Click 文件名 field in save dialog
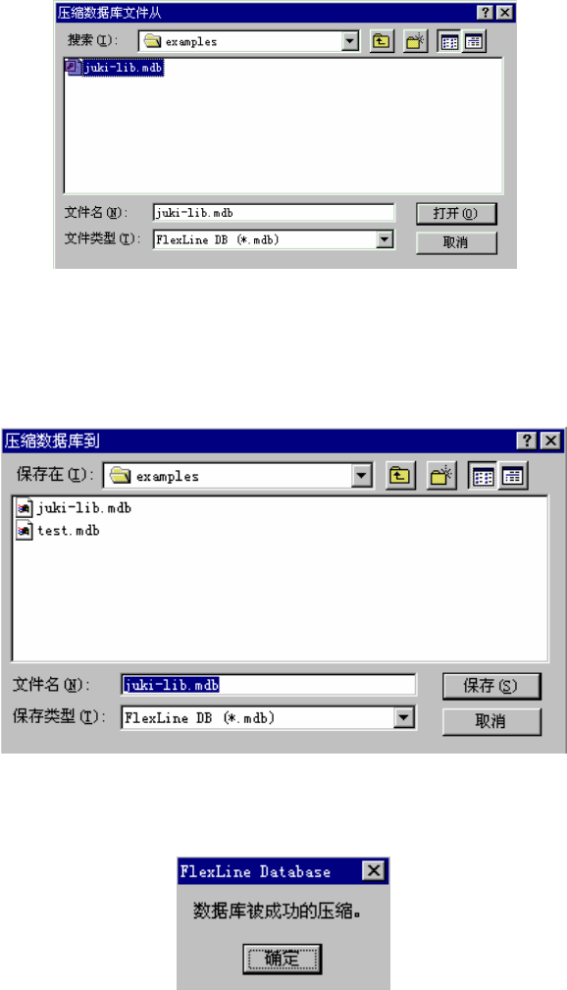 tap(269, 685)
